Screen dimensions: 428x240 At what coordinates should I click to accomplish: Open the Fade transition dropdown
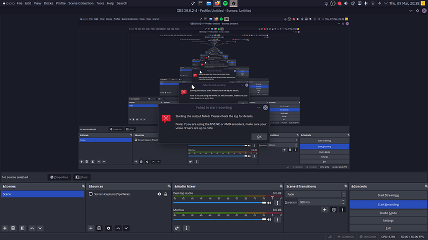click(316, 194)
